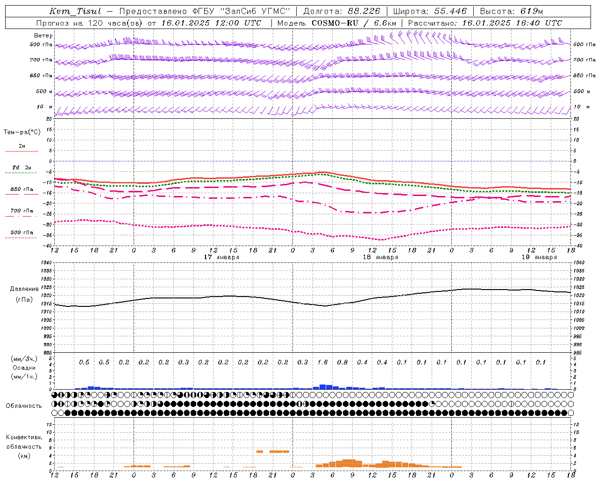The height and width of the screenshot is (479, 598).
Task: Click the Рассчитано: 16.01.2025 16:40 UTC timestamp
Action: pos(485,23)
